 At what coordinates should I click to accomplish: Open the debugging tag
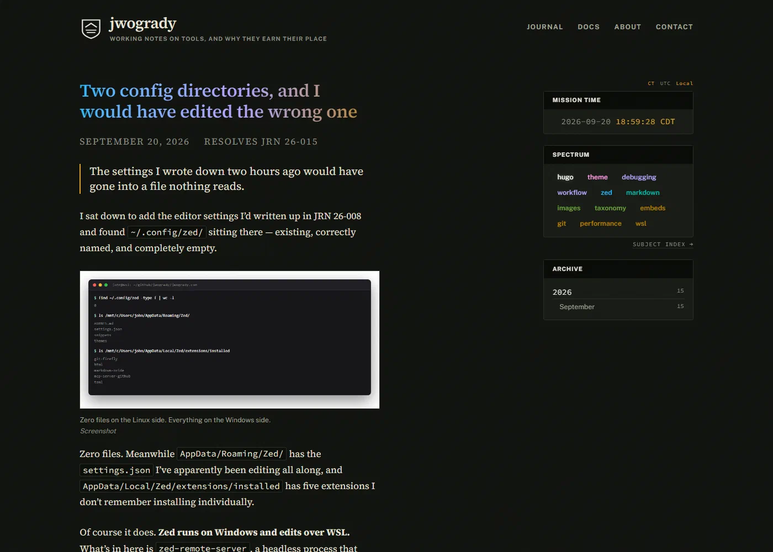[639, 177]
